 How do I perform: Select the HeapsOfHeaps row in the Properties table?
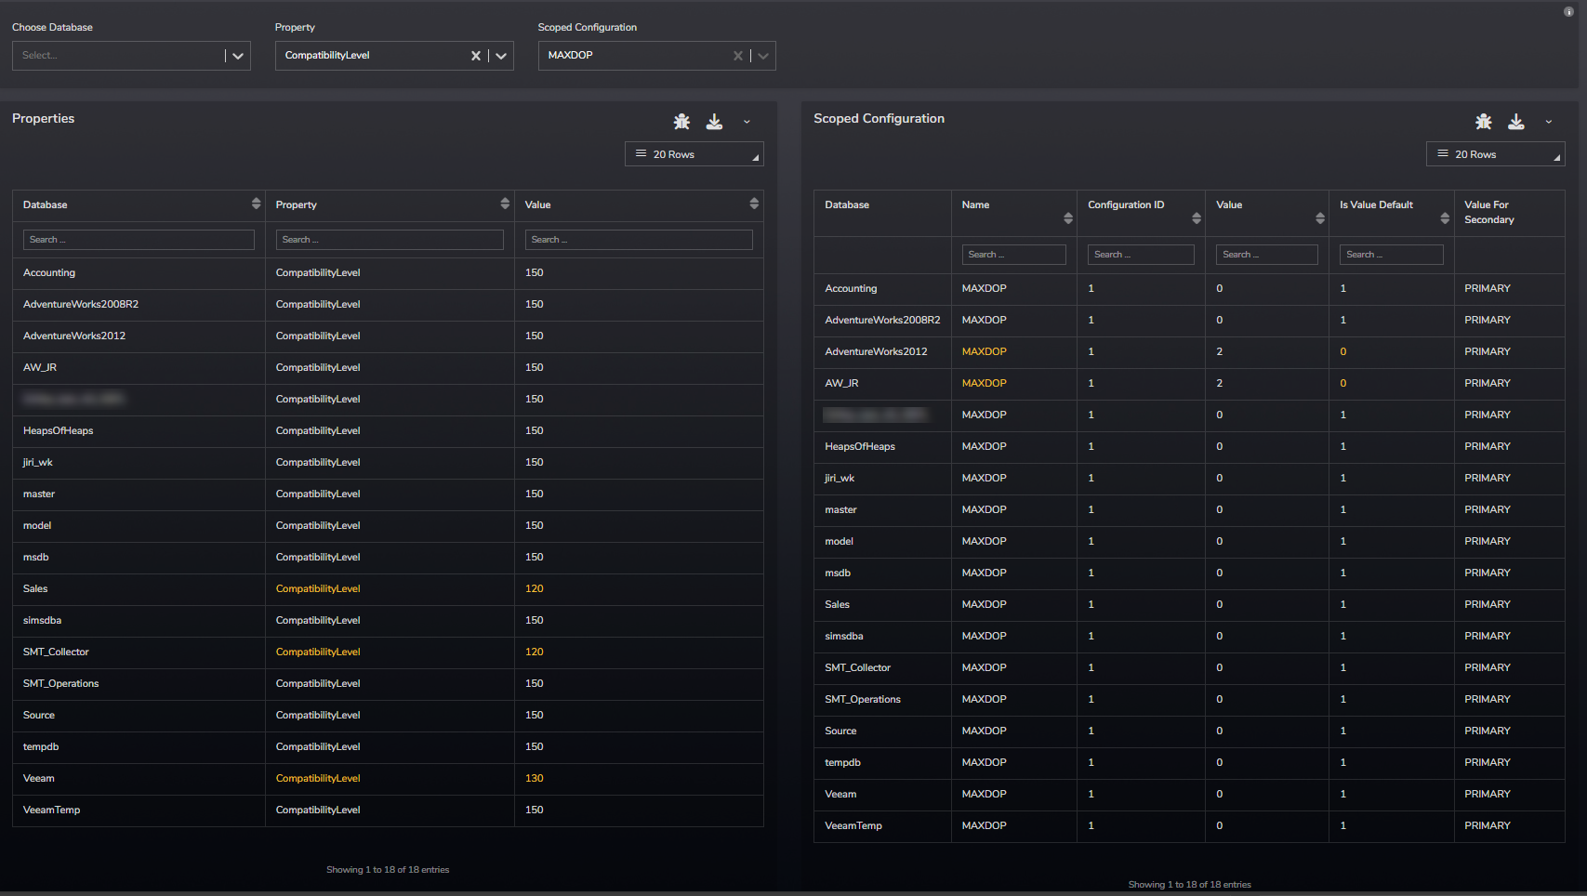click(x=388, y=431)
